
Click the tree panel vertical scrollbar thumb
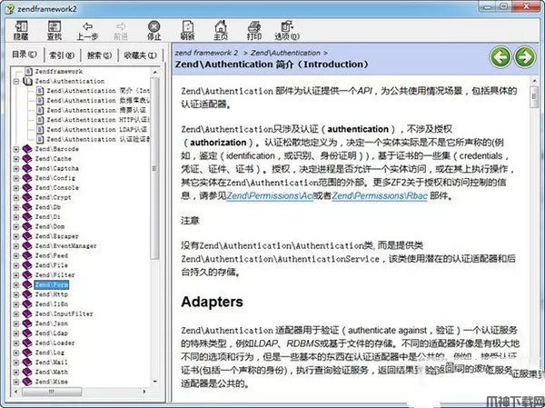tap(154, 168)
